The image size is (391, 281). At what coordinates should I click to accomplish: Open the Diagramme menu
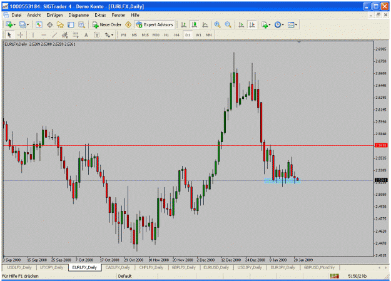(x=79, y=15)
